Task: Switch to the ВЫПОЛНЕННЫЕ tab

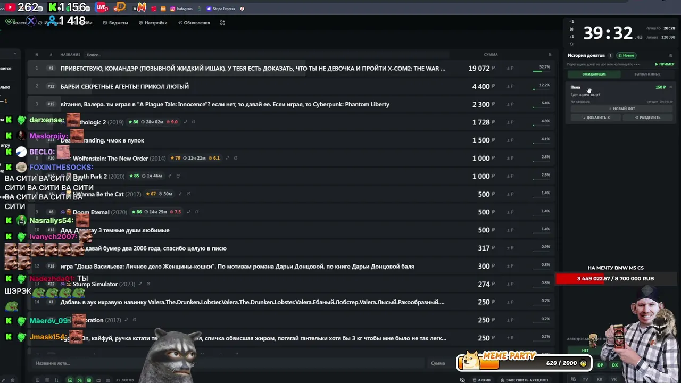Action: click(647, 74)
